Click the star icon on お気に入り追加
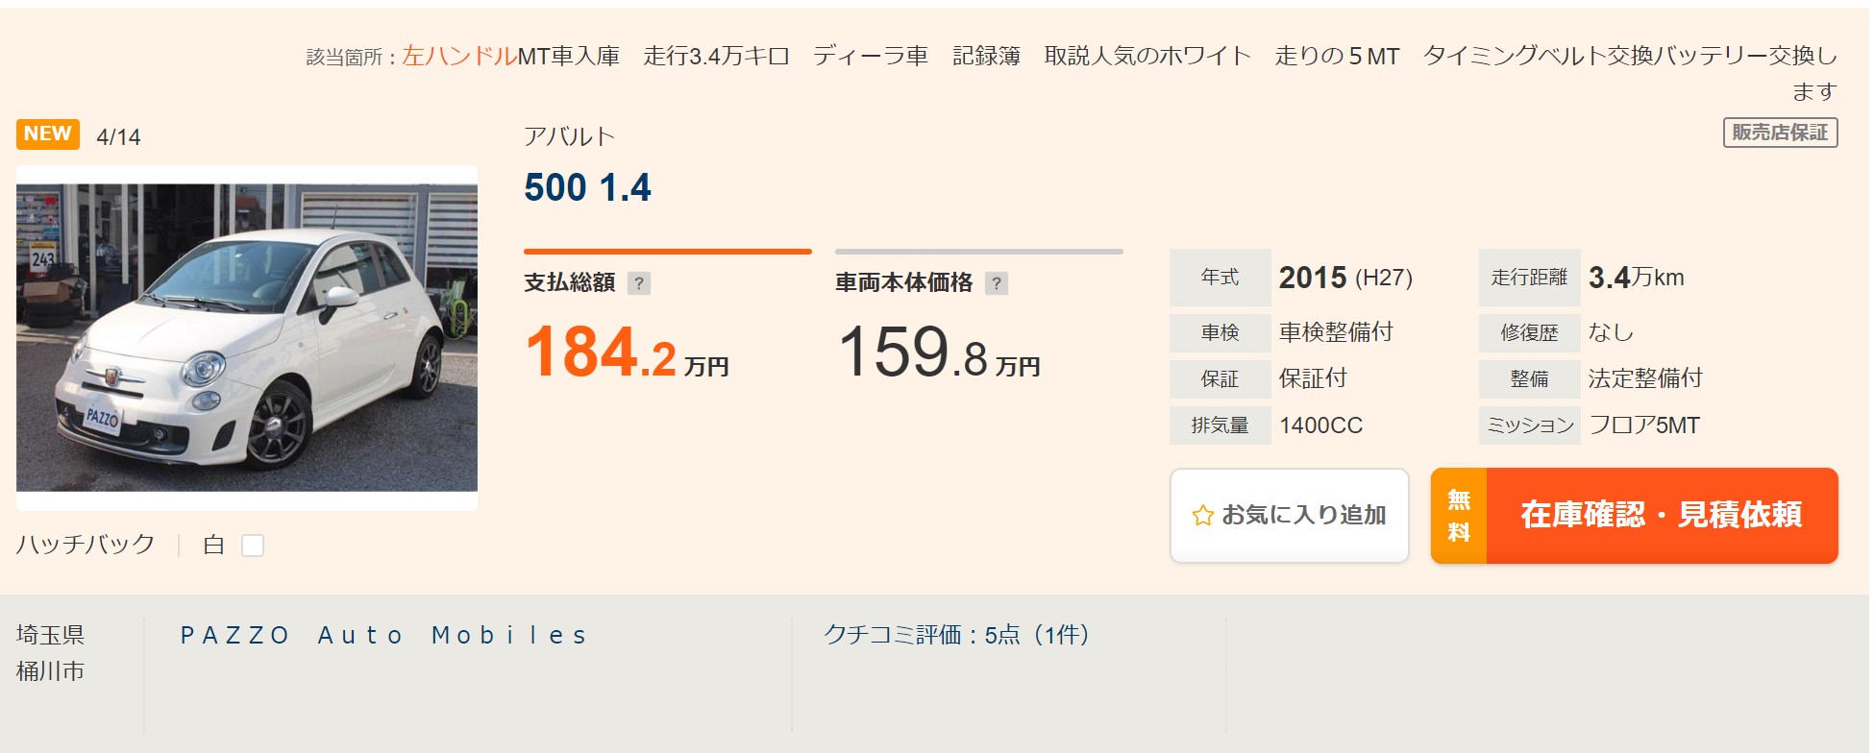This screenshot has height=753, width=1874. tap(1202, 516)
